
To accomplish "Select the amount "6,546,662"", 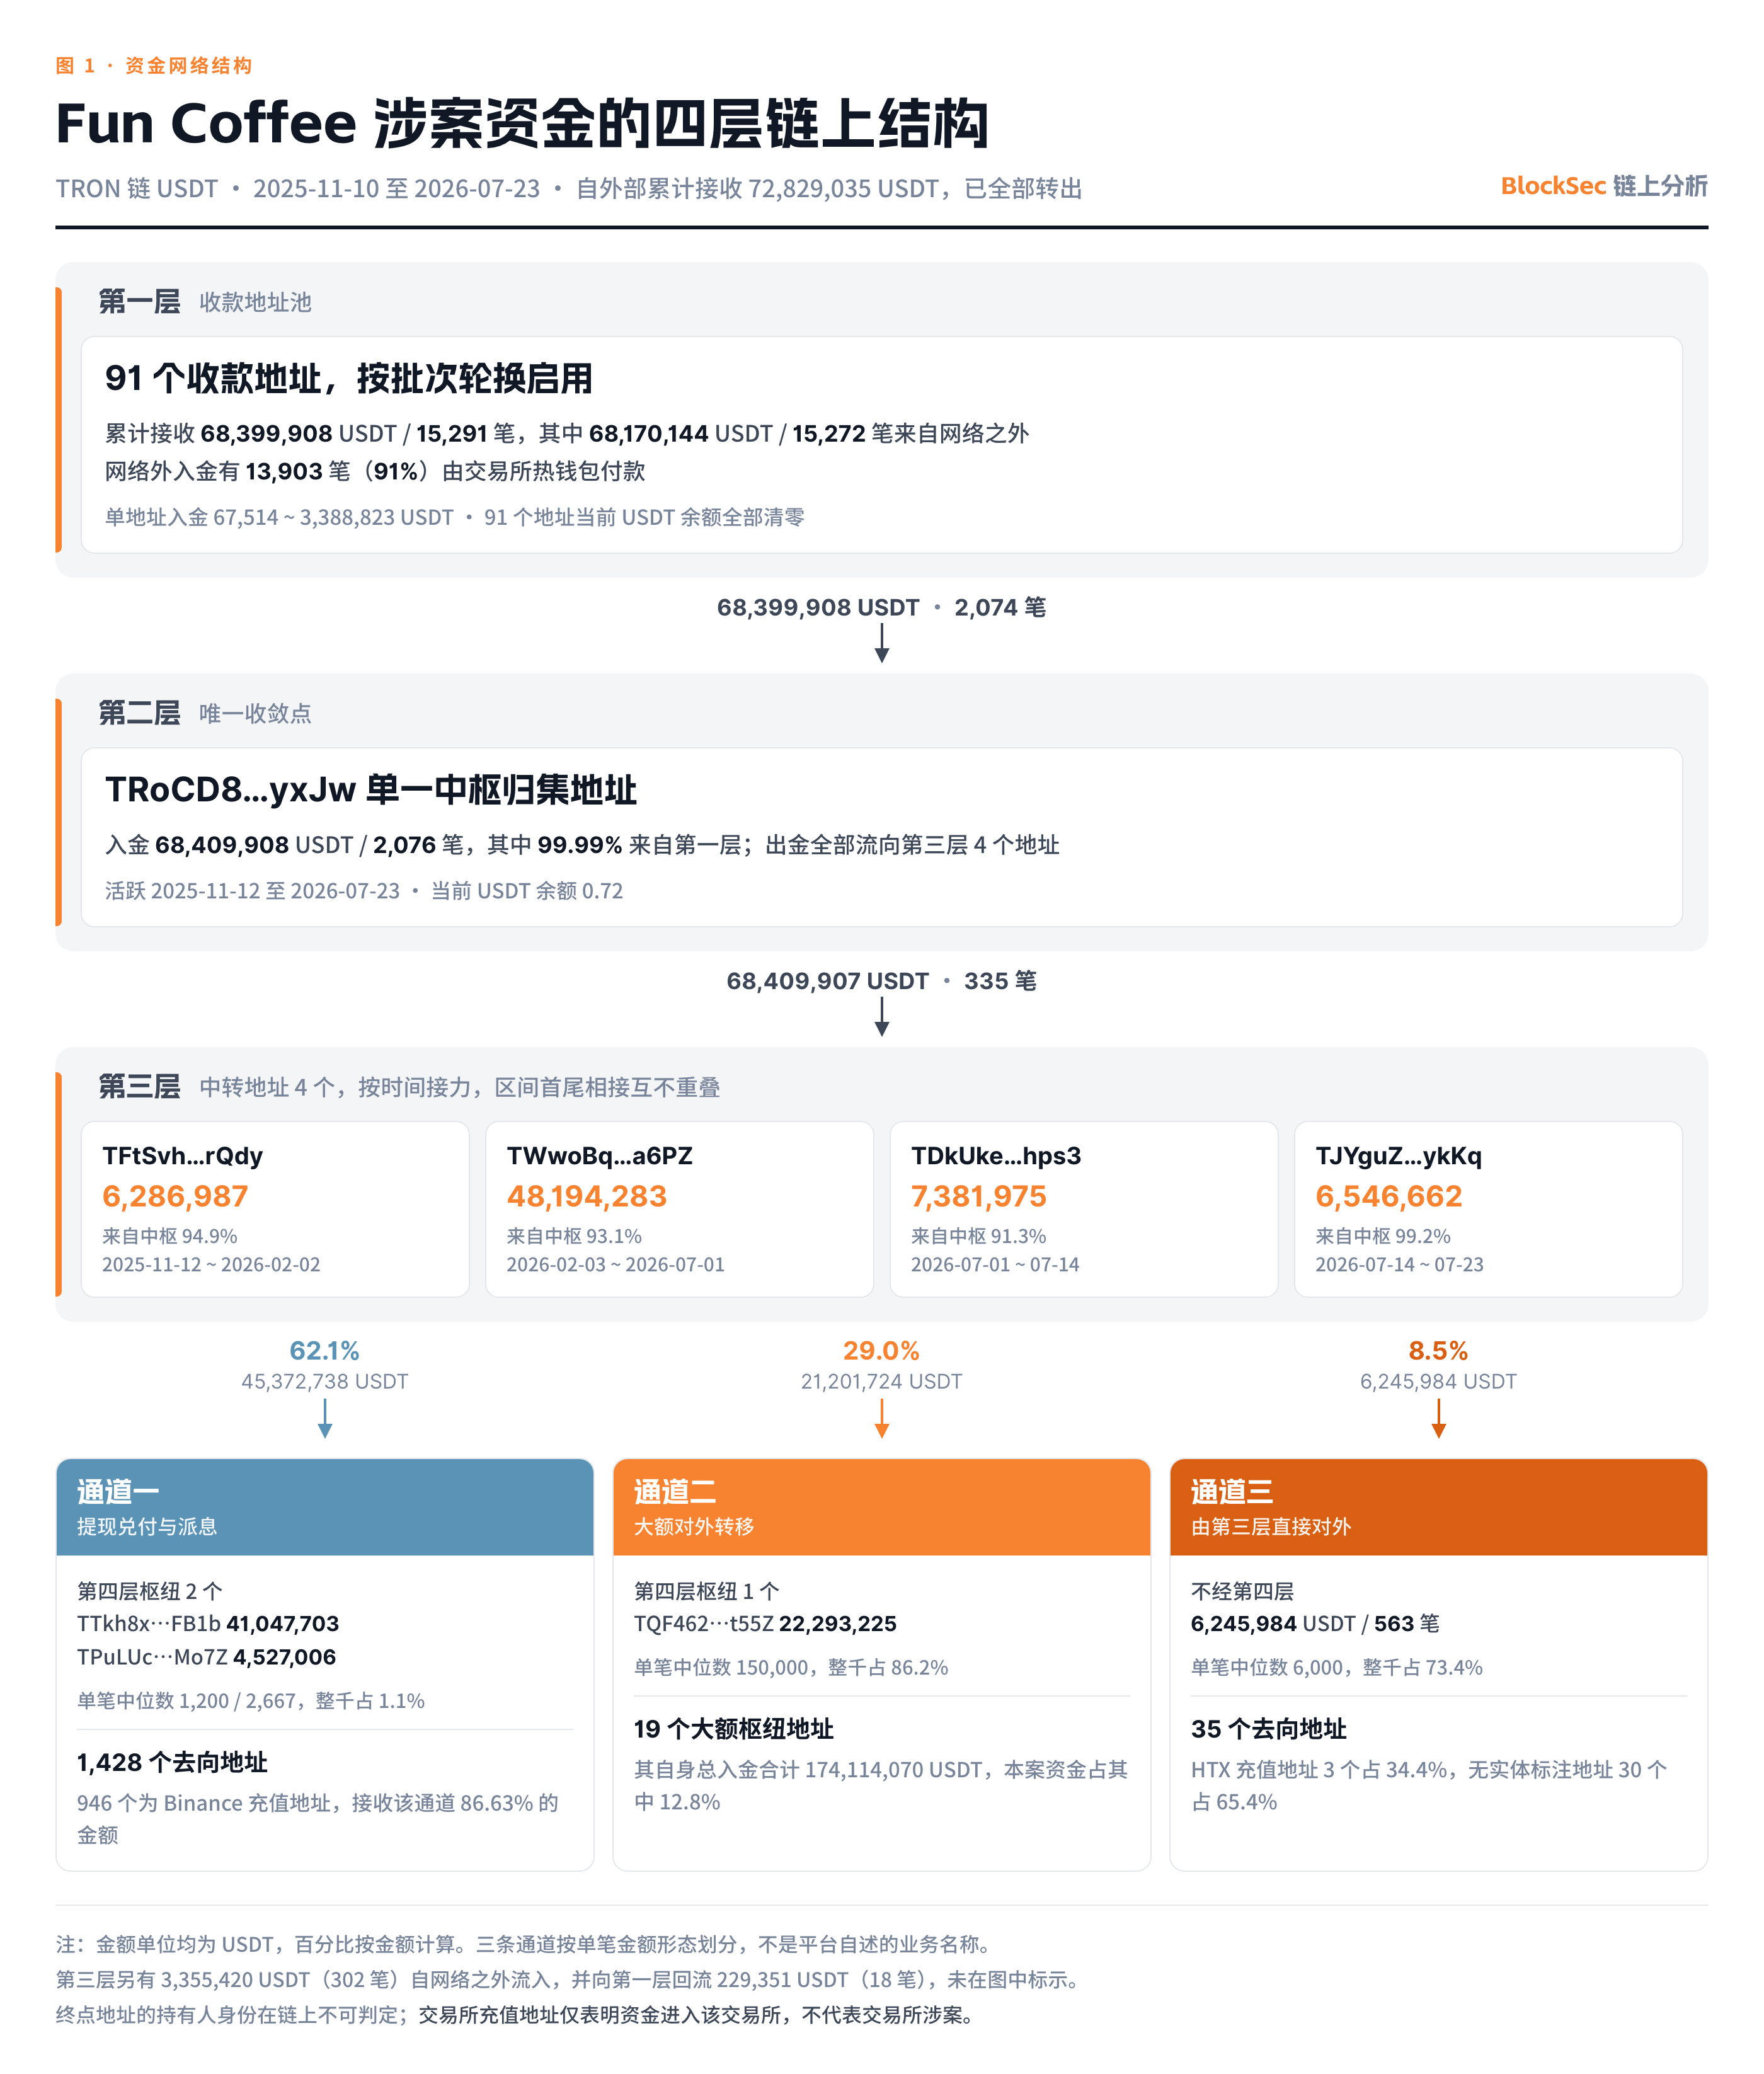I will (x=1388, y=1196).
